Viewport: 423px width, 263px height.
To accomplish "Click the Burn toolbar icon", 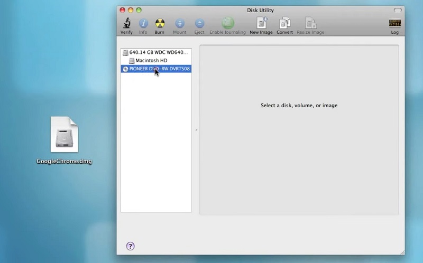I will coord(159,23).
